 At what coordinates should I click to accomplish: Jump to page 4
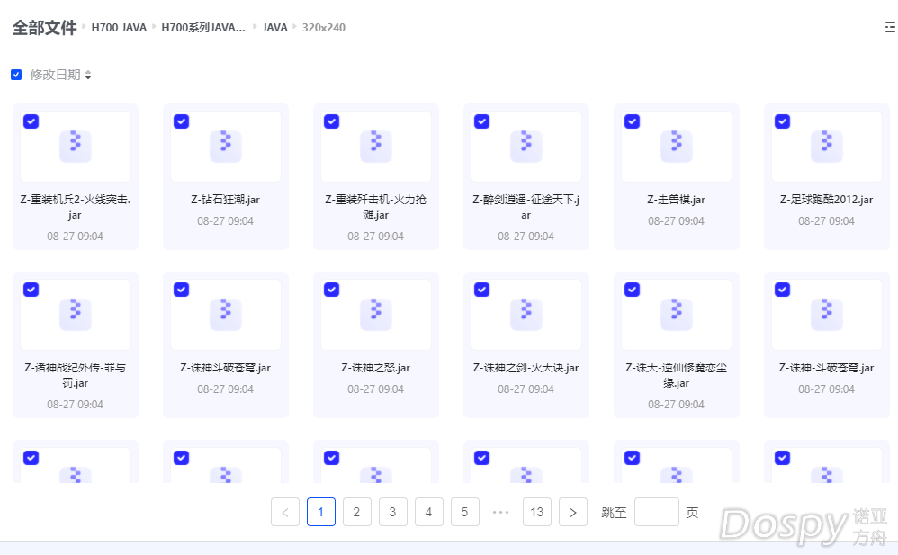click(429, 512)
